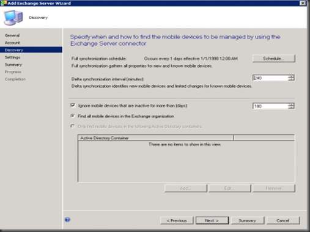
Task: Click the Discovery computer icon in header
Action: (x=13, y=18)
